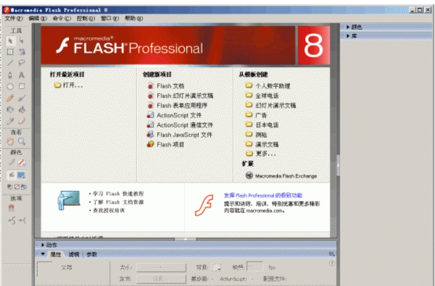
Task: Create an ActionScript 通信文件
Action: pyautogui.click(x=180, y=125)
